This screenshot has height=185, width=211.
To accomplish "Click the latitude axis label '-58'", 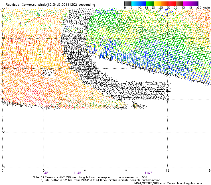I will (3, 132).
